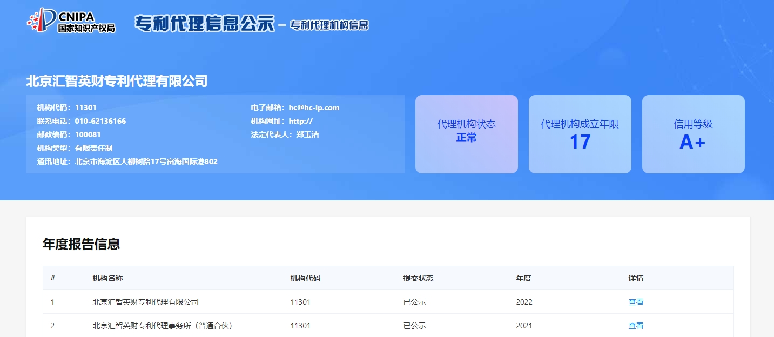Click the 已公示 status in the 2021 row
The width and height of the screenshot is (774, 337).
click(415, 326)
